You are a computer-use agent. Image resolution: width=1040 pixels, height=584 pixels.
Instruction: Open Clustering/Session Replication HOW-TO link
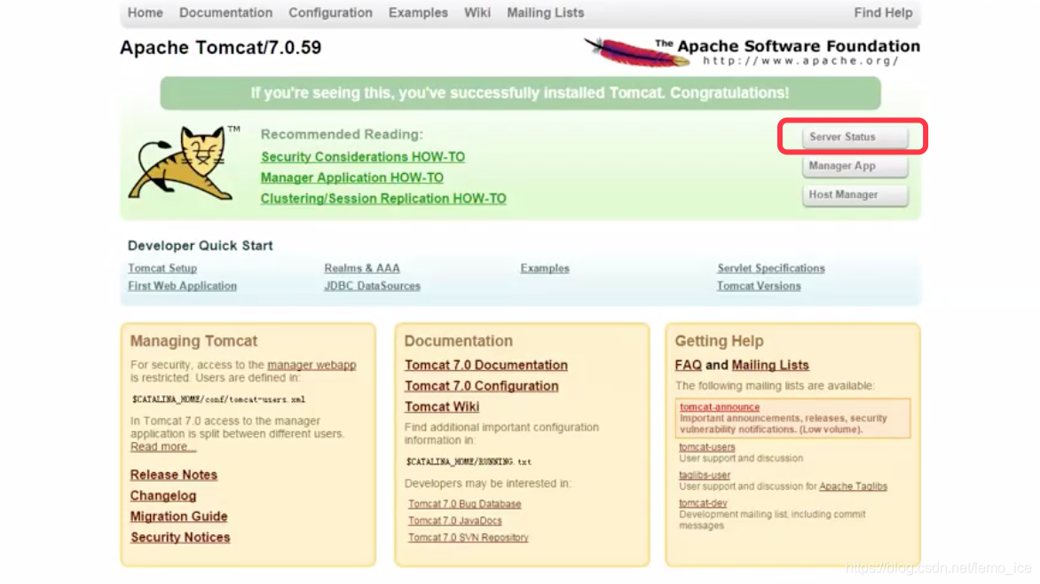pos(383,199)
